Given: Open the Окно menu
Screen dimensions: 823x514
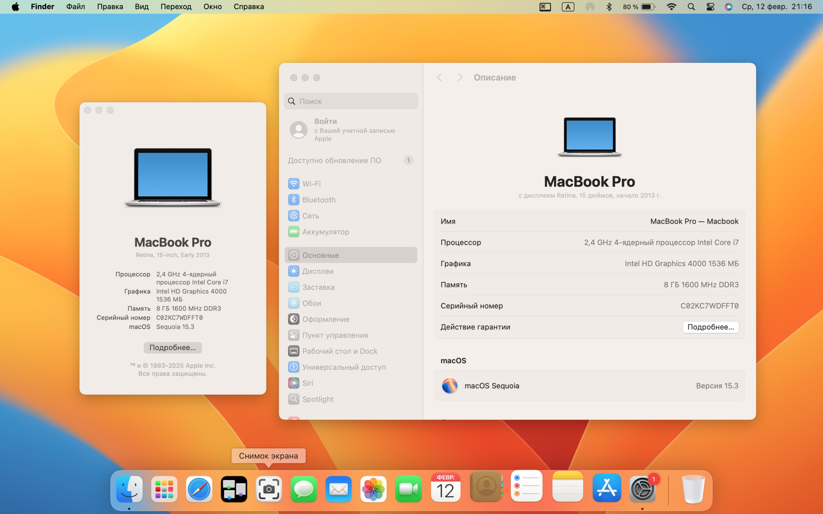Looking at the screenshot, I should click(213, 7).
